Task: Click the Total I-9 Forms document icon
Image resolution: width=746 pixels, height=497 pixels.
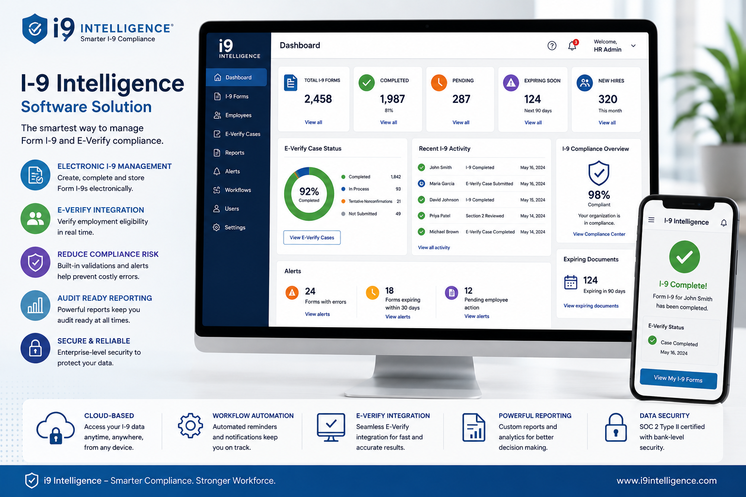Action: tap(290, 83)
